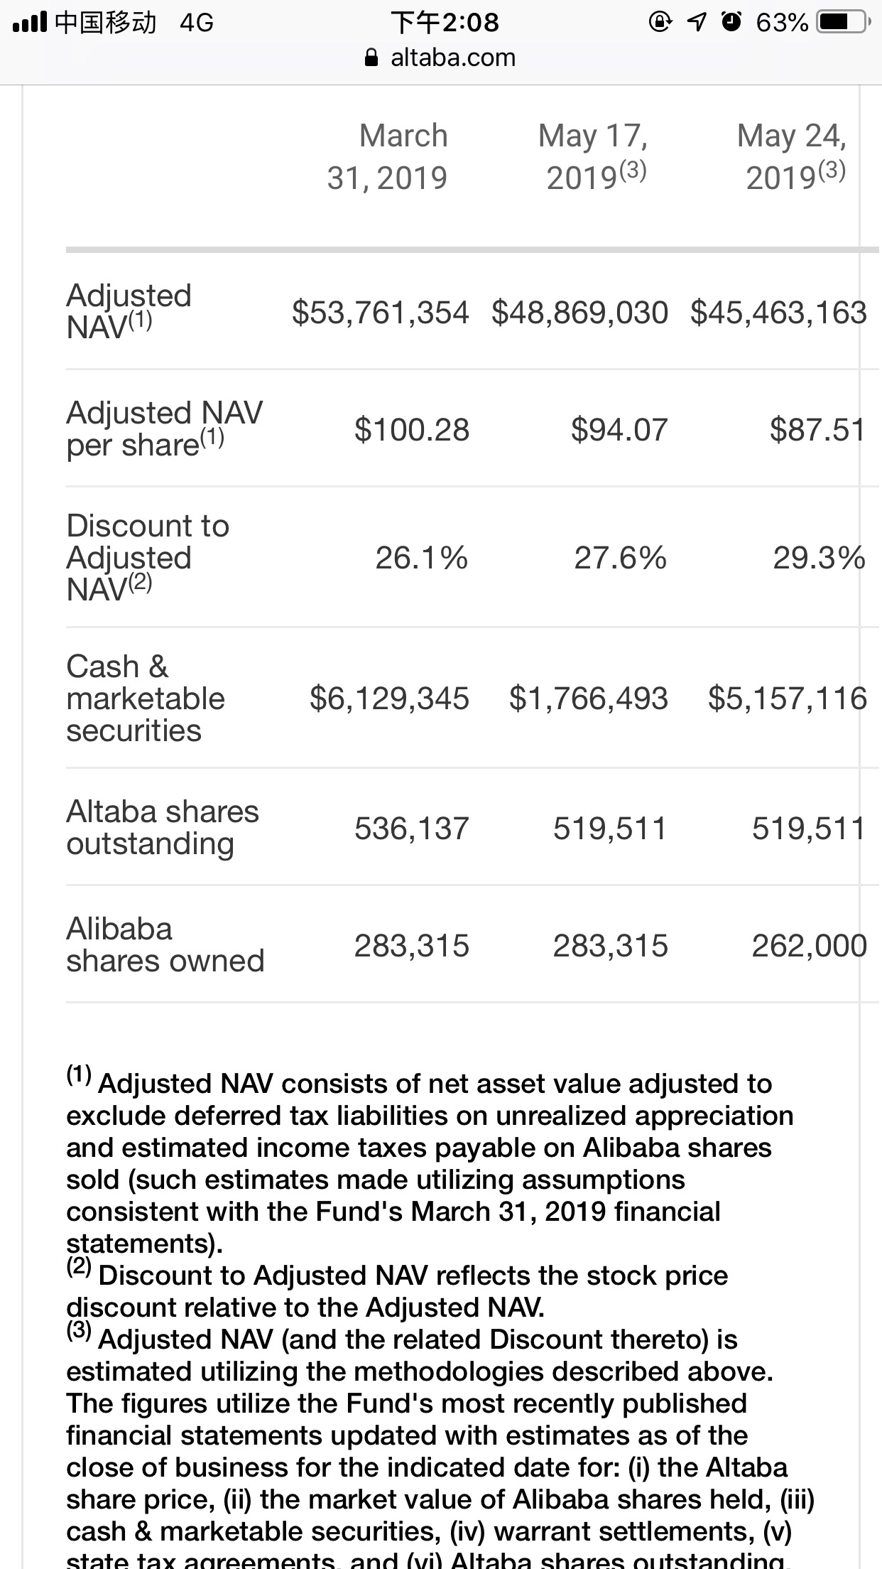Tap the Adjusted NAV row label
This screenshot has height=1569, width=882.
[129, 311]
